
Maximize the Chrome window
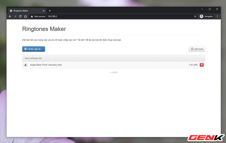point(210,9)
